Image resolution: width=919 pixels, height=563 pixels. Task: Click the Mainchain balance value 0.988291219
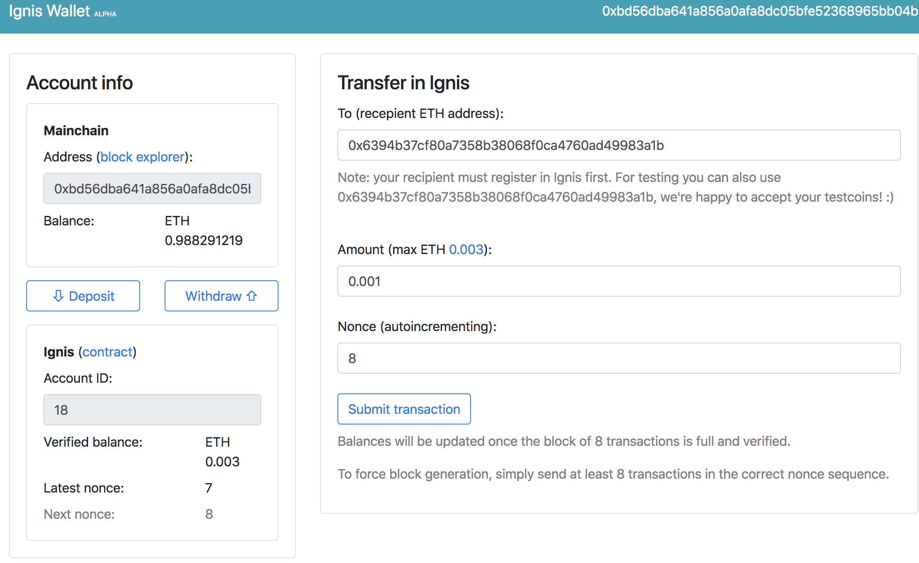tap(204, 241)
